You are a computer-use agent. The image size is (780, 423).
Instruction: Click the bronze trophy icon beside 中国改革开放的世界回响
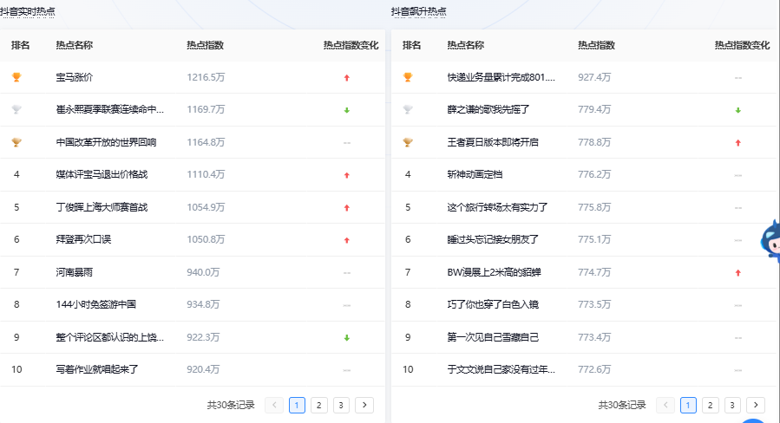pyautogui.click(x=16, y=142)
